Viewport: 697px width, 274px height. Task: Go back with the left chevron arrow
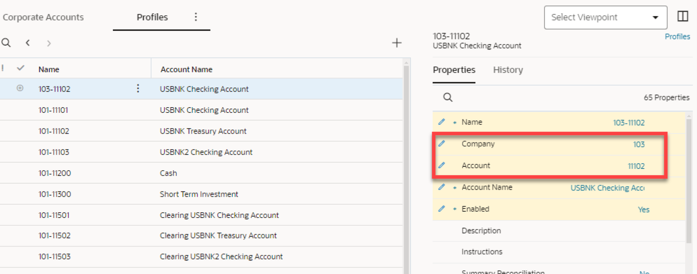click(x=28, y=43)
